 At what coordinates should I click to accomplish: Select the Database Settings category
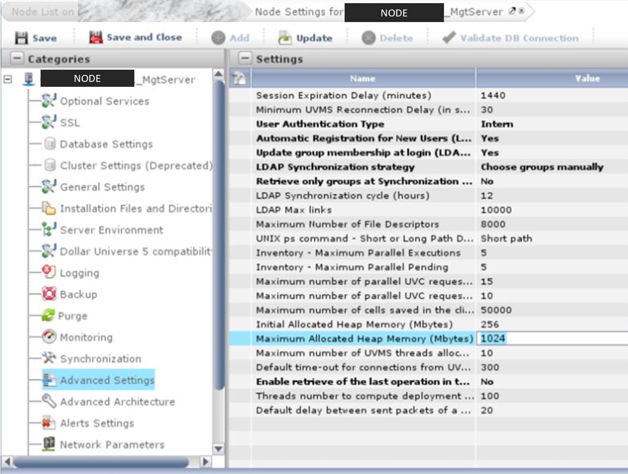(106, 144)
